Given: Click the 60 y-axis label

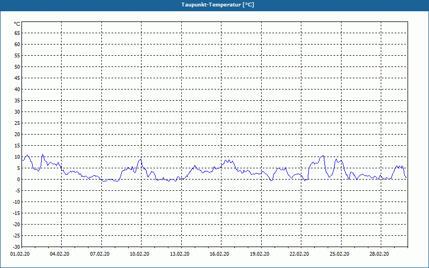Looking at the screenshot, I should 17,44.
